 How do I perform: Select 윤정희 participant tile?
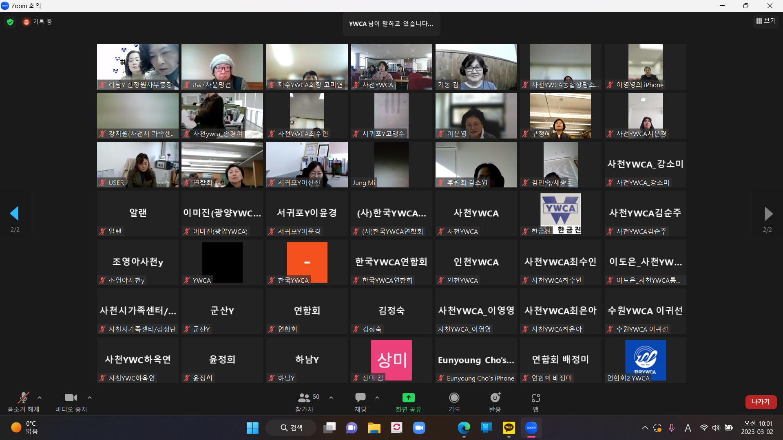tap(222, 360)
